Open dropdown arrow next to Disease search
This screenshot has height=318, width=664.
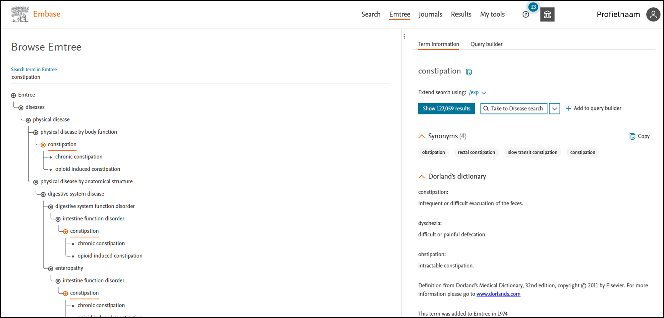point(554,109)
